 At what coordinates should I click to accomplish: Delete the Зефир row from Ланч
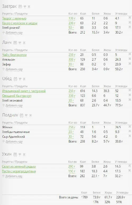[130, 64]
